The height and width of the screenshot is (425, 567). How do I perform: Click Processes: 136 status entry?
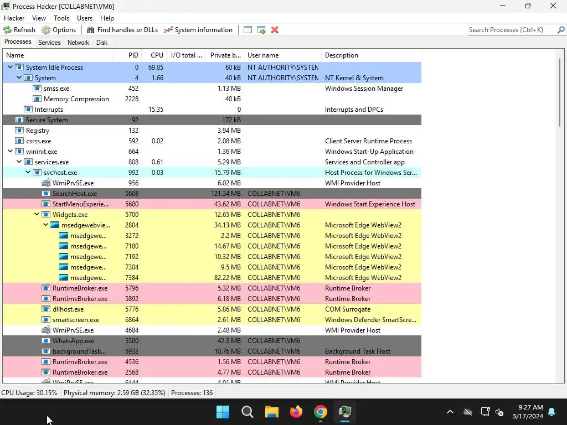[x=192, y=392]
